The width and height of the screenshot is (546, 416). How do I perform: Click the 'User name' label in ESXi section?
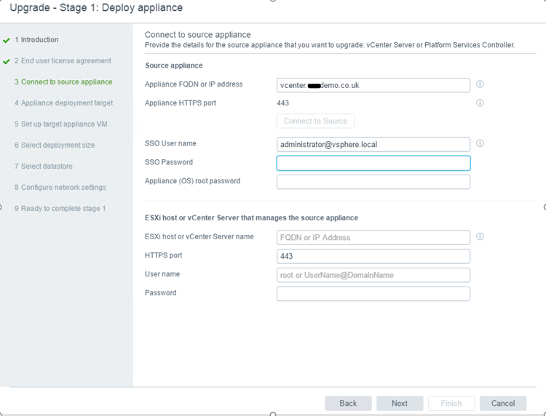pyautogui.click(x=162, y=274)
